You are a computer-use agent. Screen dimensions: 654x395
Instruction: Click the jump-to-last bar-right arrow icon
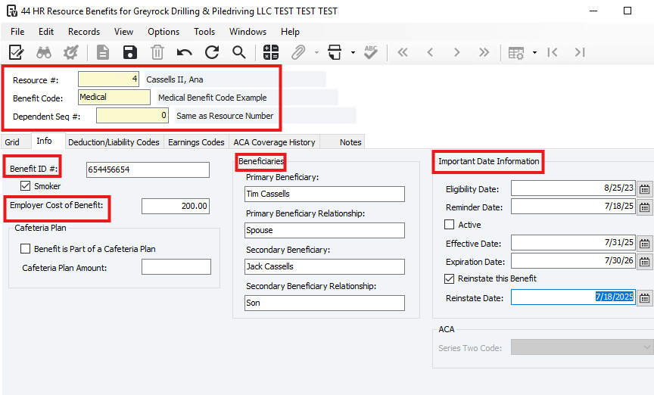coord(580,52)
